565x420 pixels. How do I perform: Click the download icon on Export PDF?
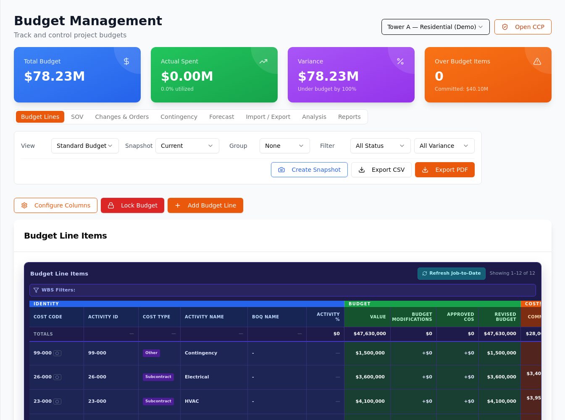pyautogui.click(x=425, y=170)
